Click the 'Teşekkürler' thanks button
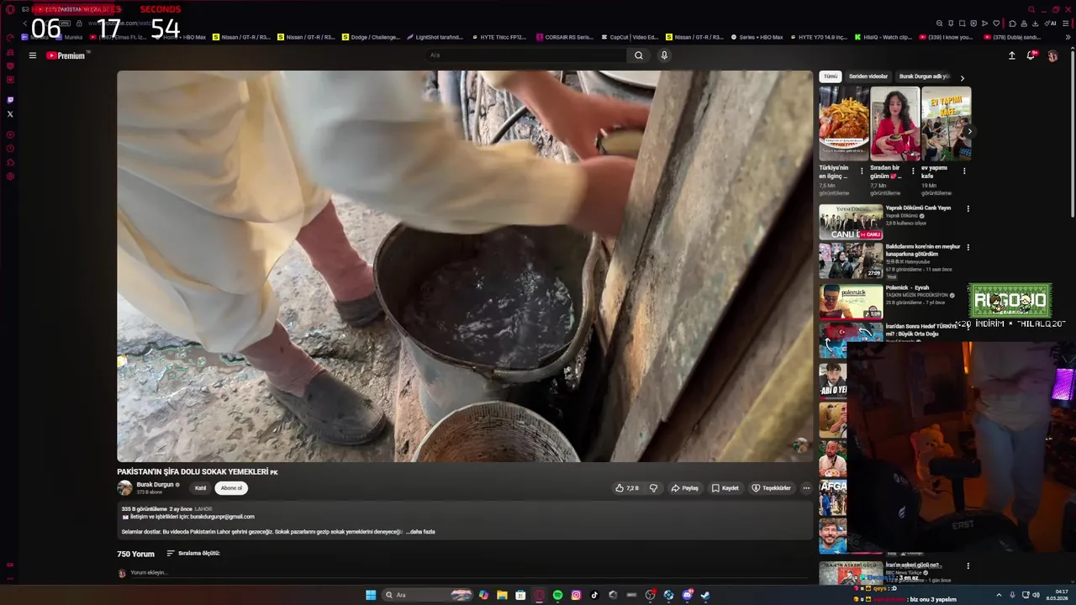The width and height of the screenshot is (1076, 605). (x=771, y=488)
